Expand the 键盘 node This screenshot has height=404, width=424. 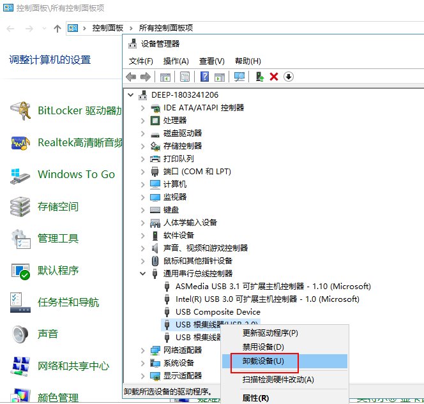point(142,210)
